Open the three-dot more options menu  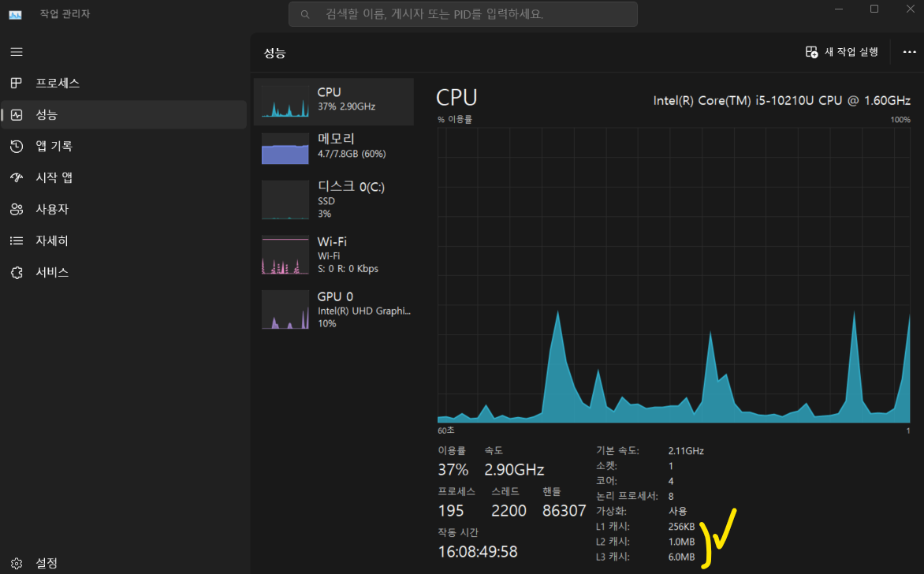pyautogui.click(x=909, y=52)
